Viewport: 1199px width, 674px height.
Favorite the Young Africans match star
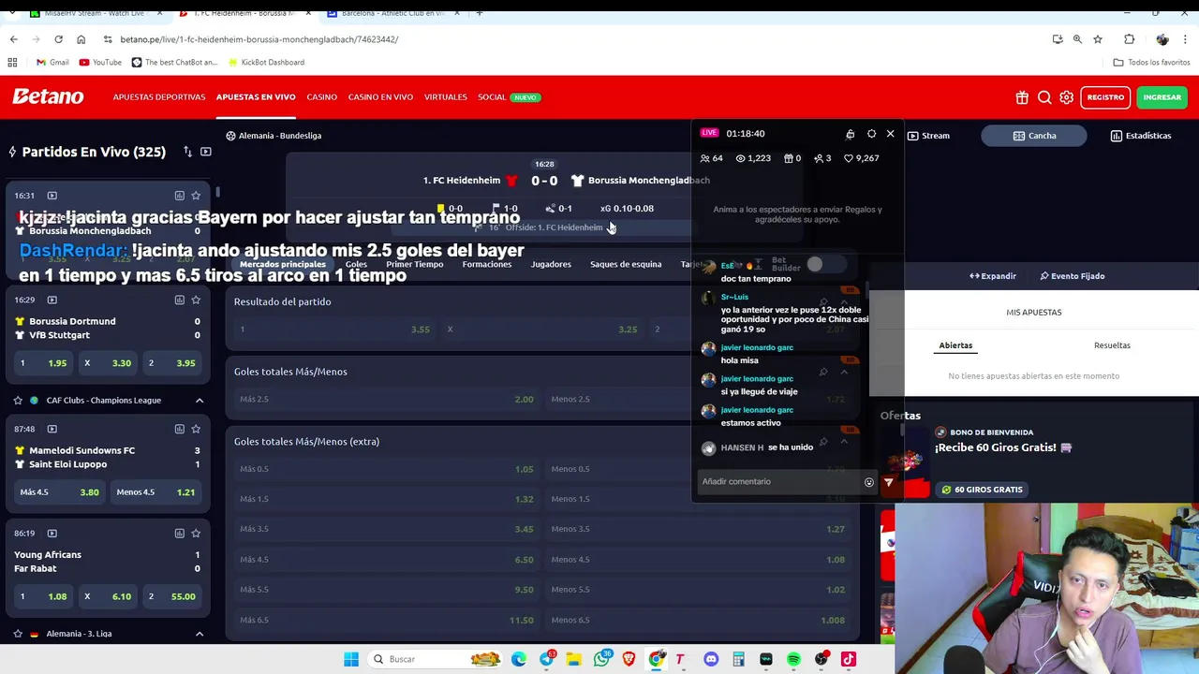pos(196,533)
